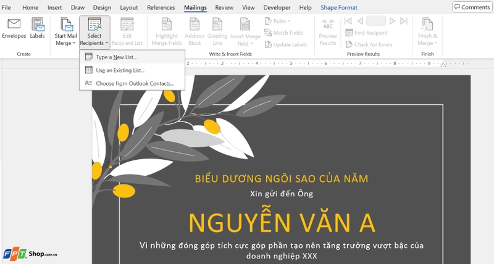Insert an Address Block

(195, 32)
